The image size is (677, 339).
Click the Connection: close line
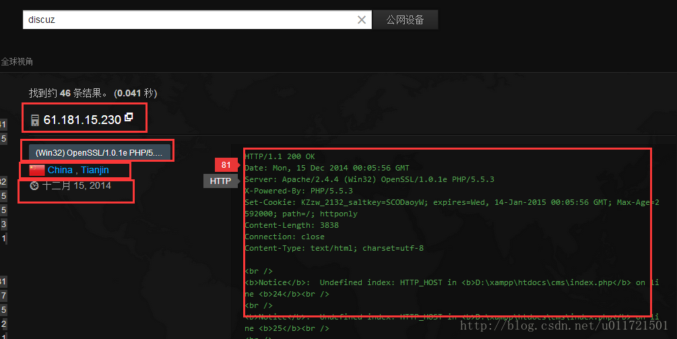(284, 237)
